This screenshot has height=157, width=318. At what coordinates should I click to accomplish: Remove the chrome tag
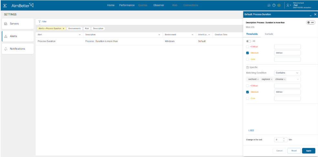[x=285, y=79]
